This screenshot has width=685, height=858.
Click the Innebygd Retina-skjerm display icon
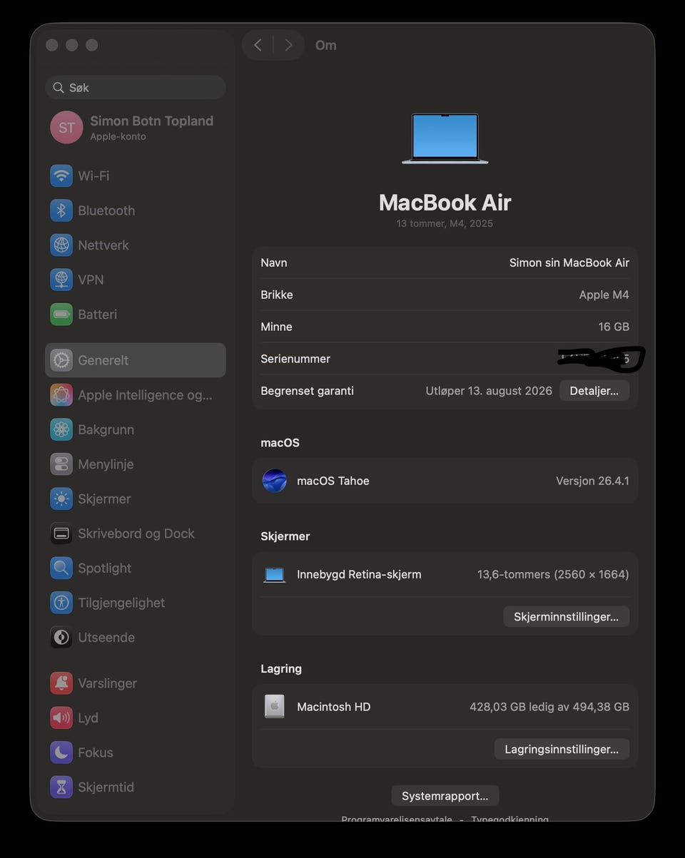(x=275, y=575)
